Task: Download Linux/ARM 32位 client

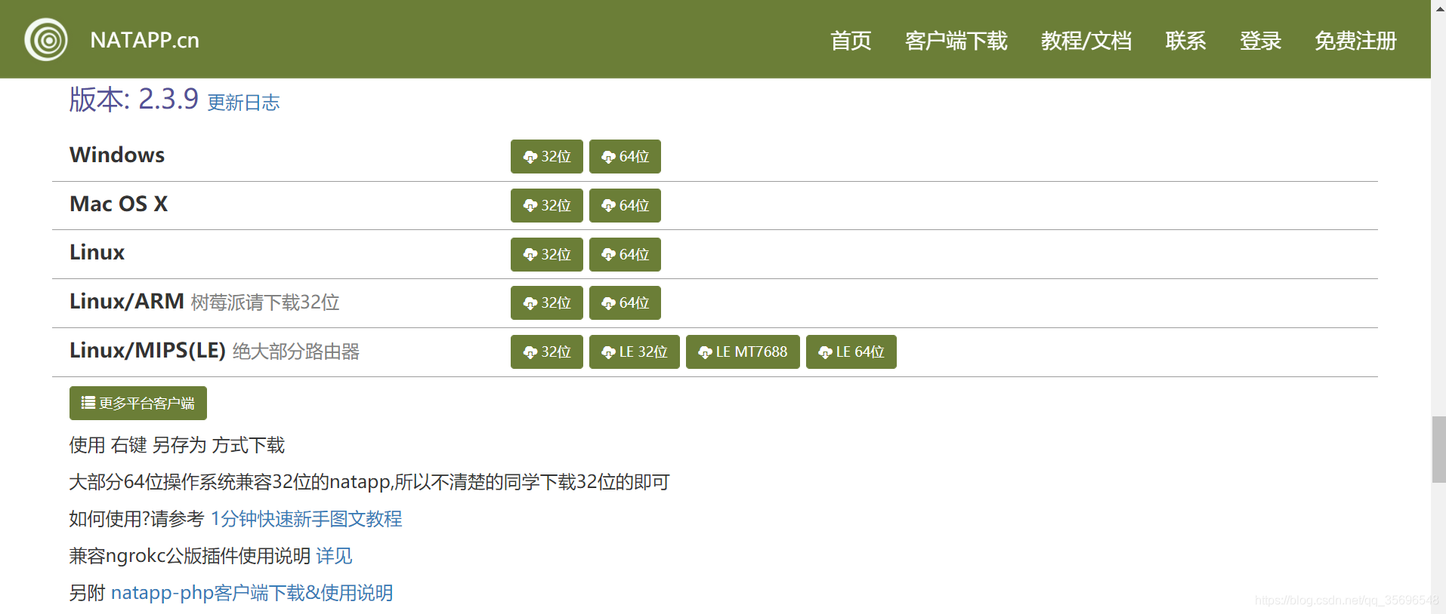Action: pyautogui.click(x=547, y=302)
